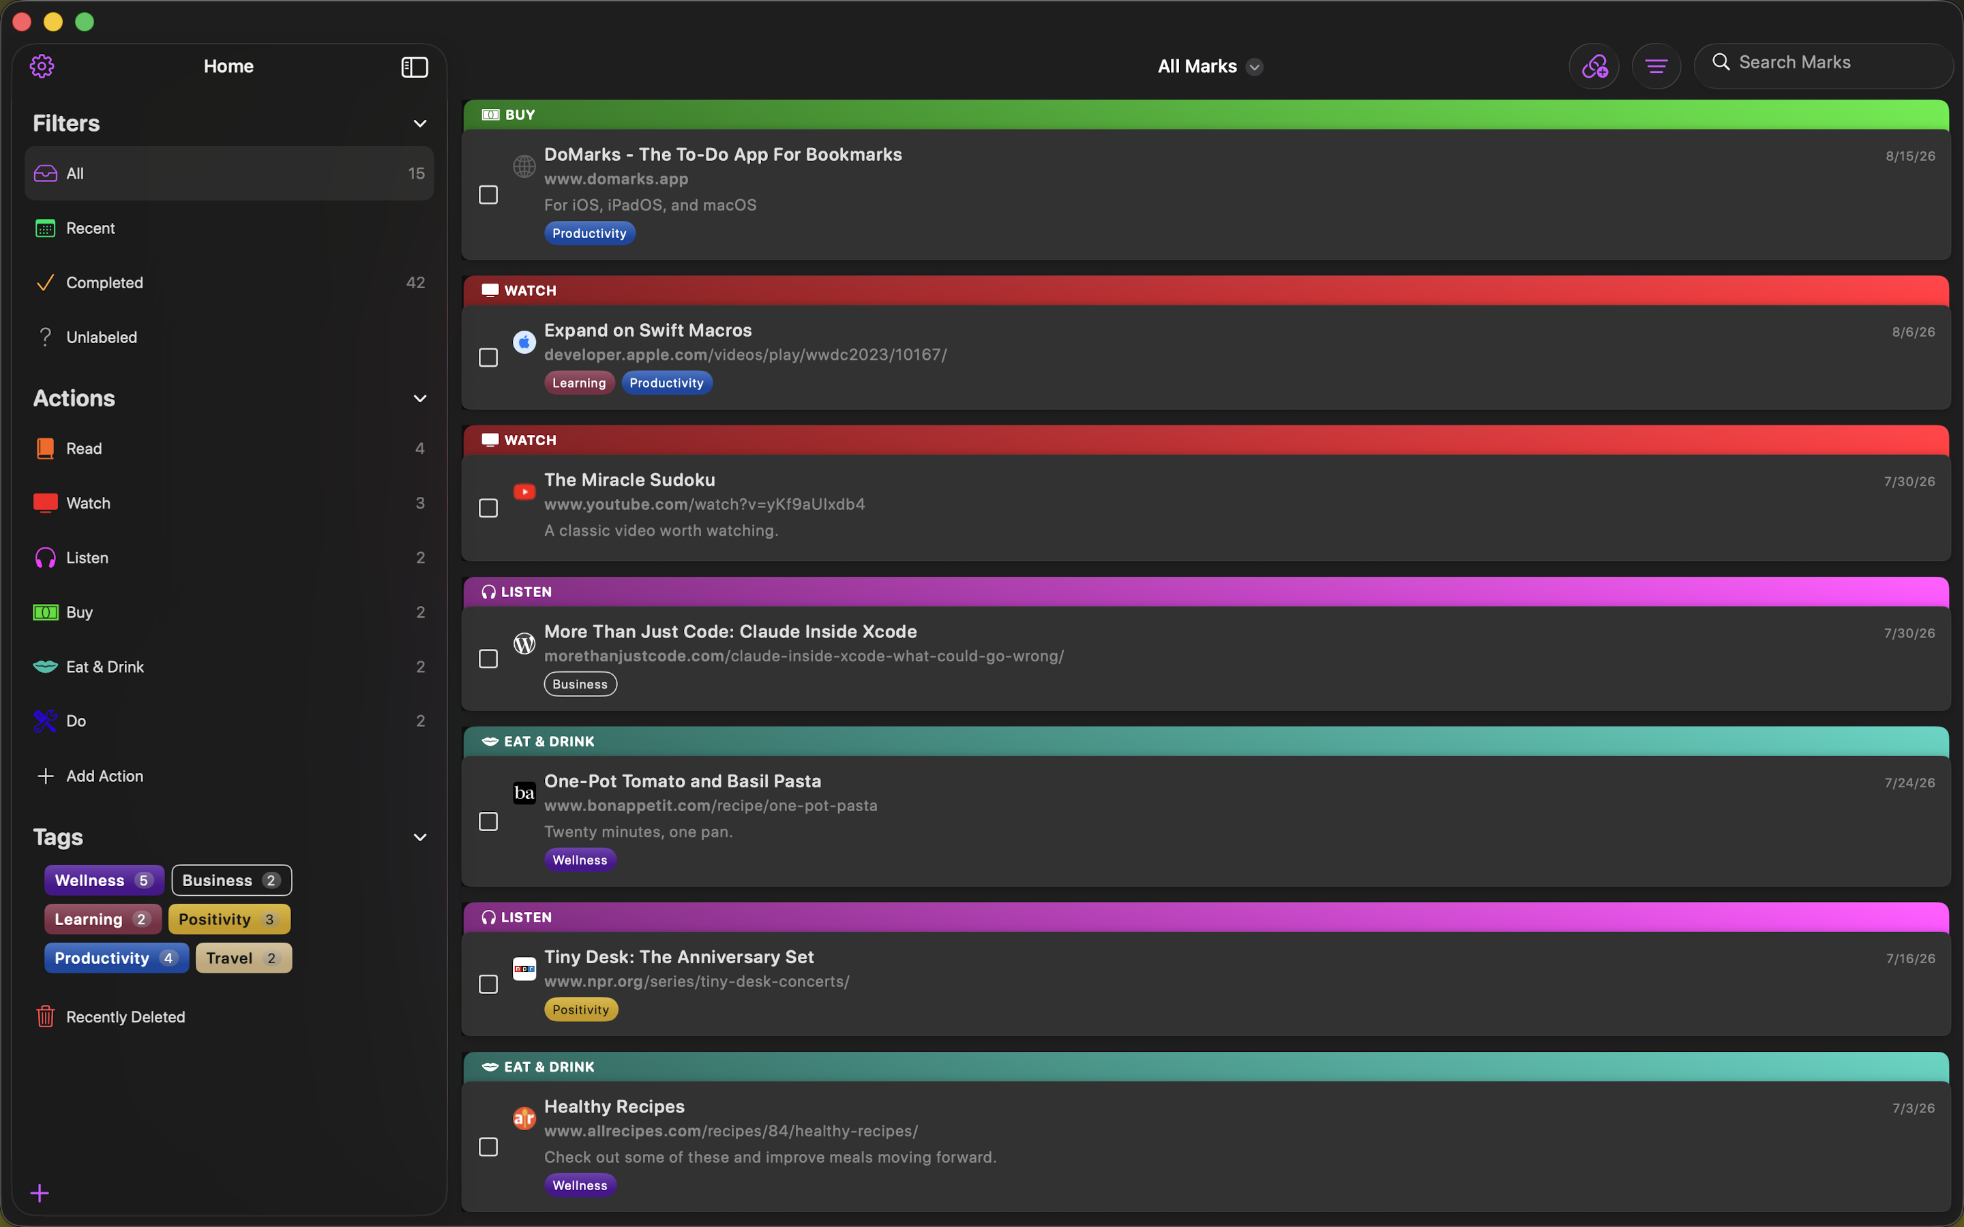Open settings with the gear icon

(42, 65)
